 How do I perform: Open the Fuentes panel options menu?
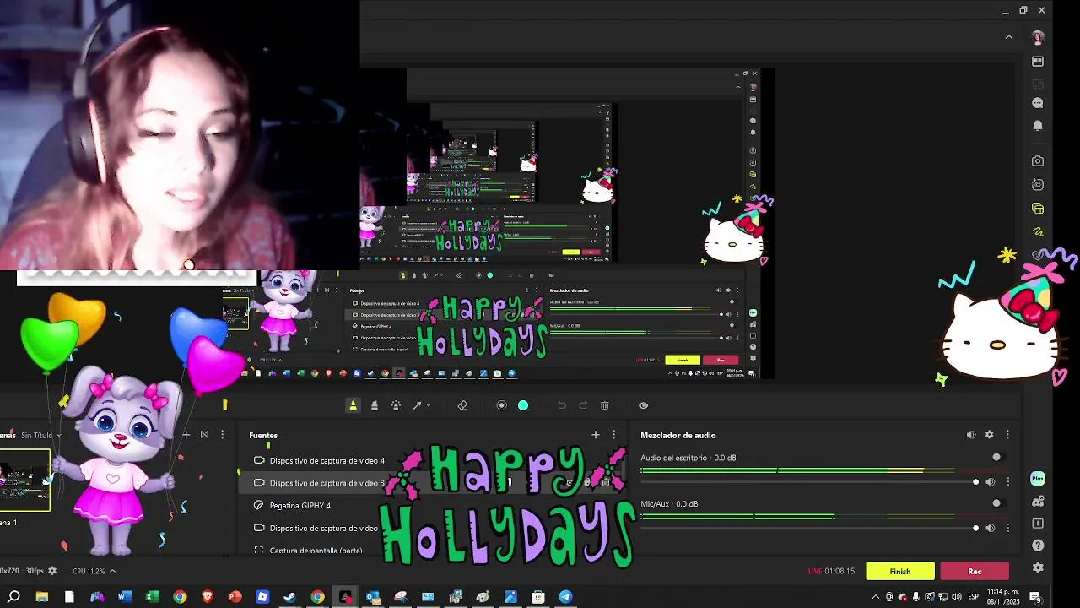(613, 435)
